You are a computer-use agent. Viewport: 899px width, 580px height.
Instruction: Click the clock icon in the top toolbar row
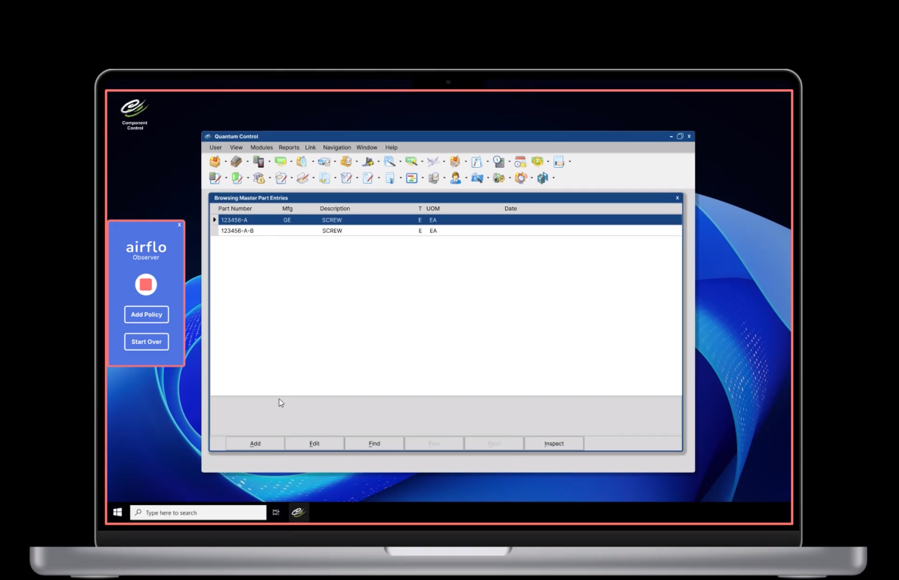coord(498,162)
